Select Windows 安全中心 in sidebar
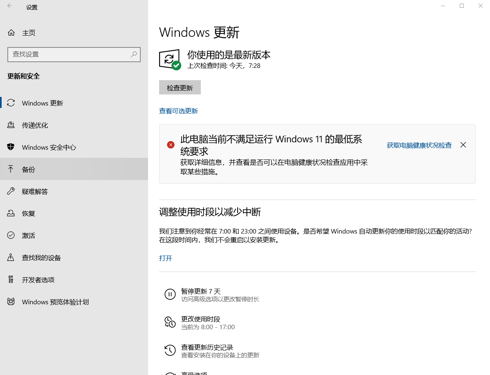Image resolution: width=490 pixels, height=375 pixels. pos(49,147)
